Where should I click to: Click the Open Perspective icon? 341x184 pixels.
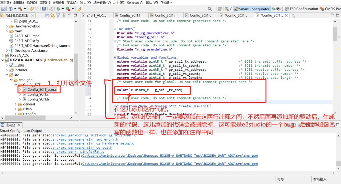[220, 9]
